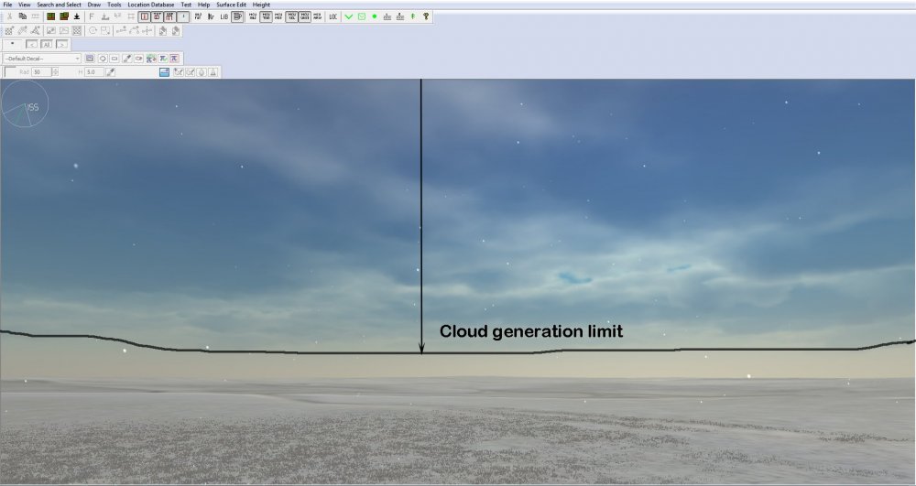Click the cone icon at end of height toolbar

213,72
